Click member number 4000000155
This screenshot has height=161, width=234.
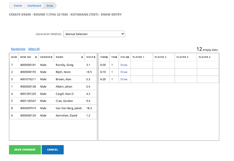click(28, 72)
